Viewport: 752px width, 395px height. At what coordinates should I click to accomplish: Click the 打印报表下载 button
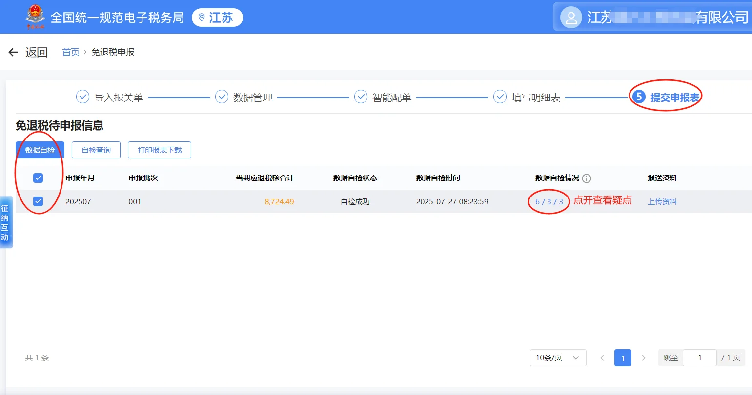159,150
